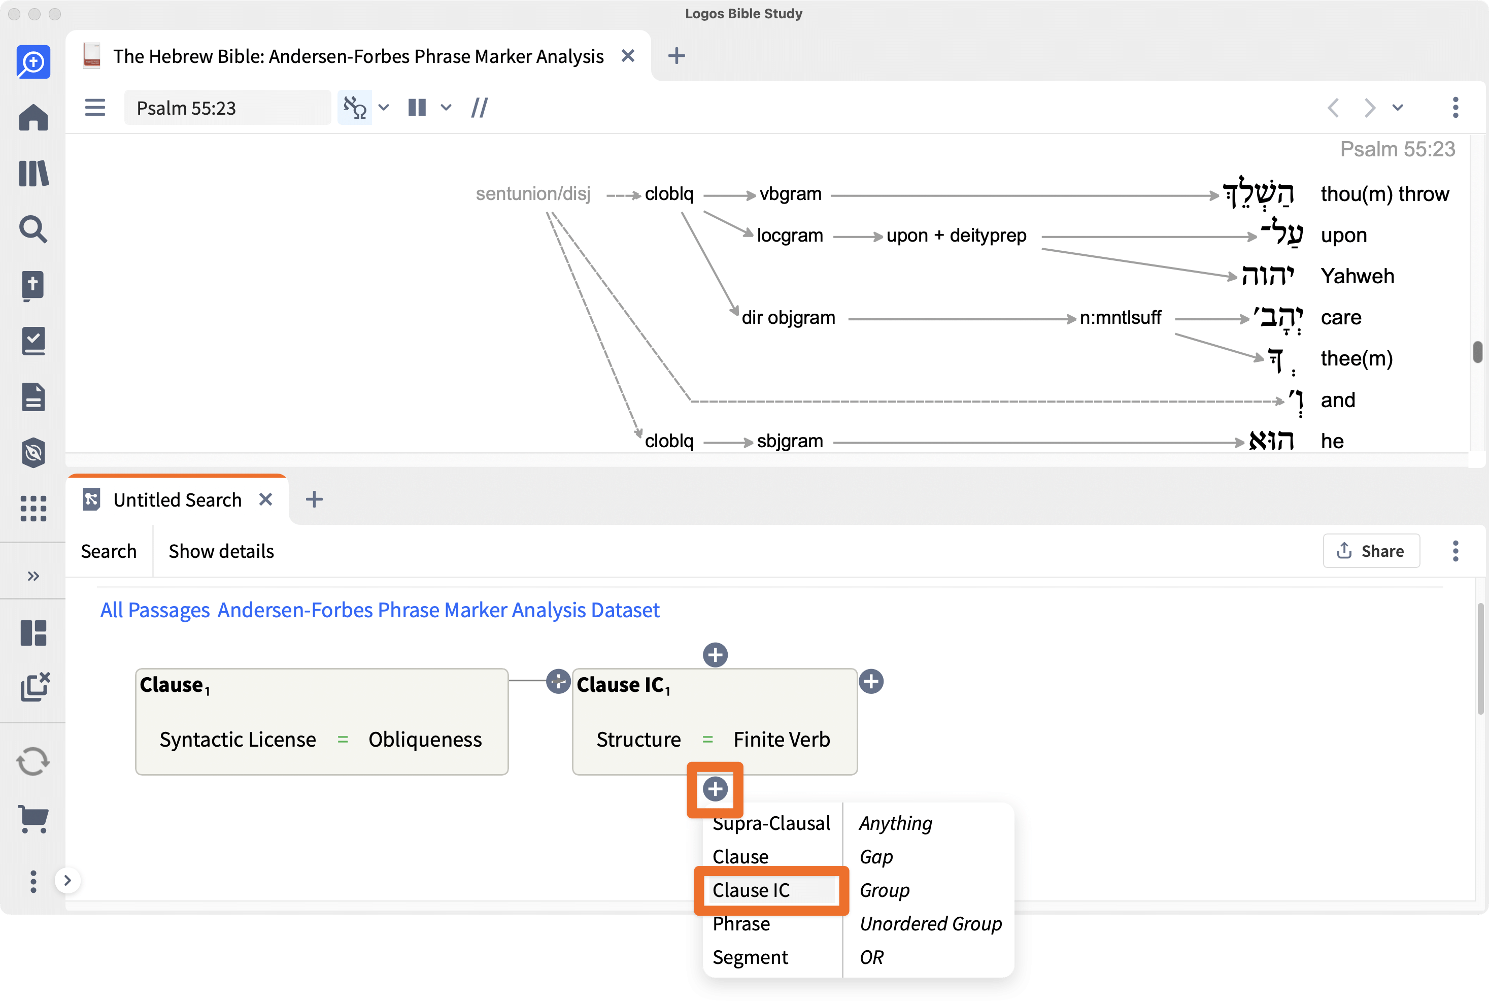Viewport: 1489px width, 1003px height.
Task: Click the All Passages link
Action: [155, 610]
